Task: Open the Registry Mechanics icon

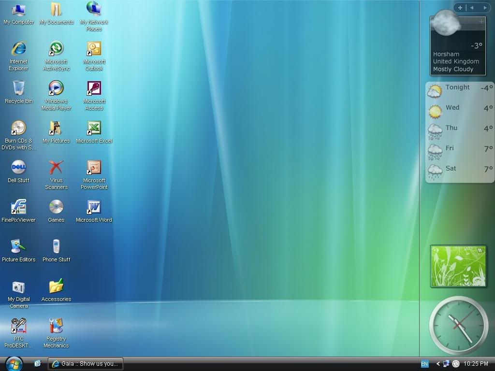Action: 56,333
